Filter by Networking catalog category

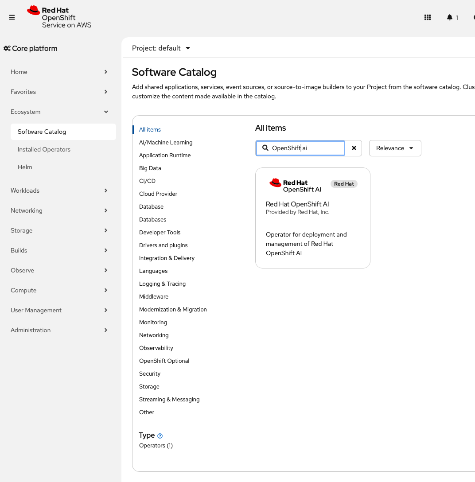pos(154,335)
